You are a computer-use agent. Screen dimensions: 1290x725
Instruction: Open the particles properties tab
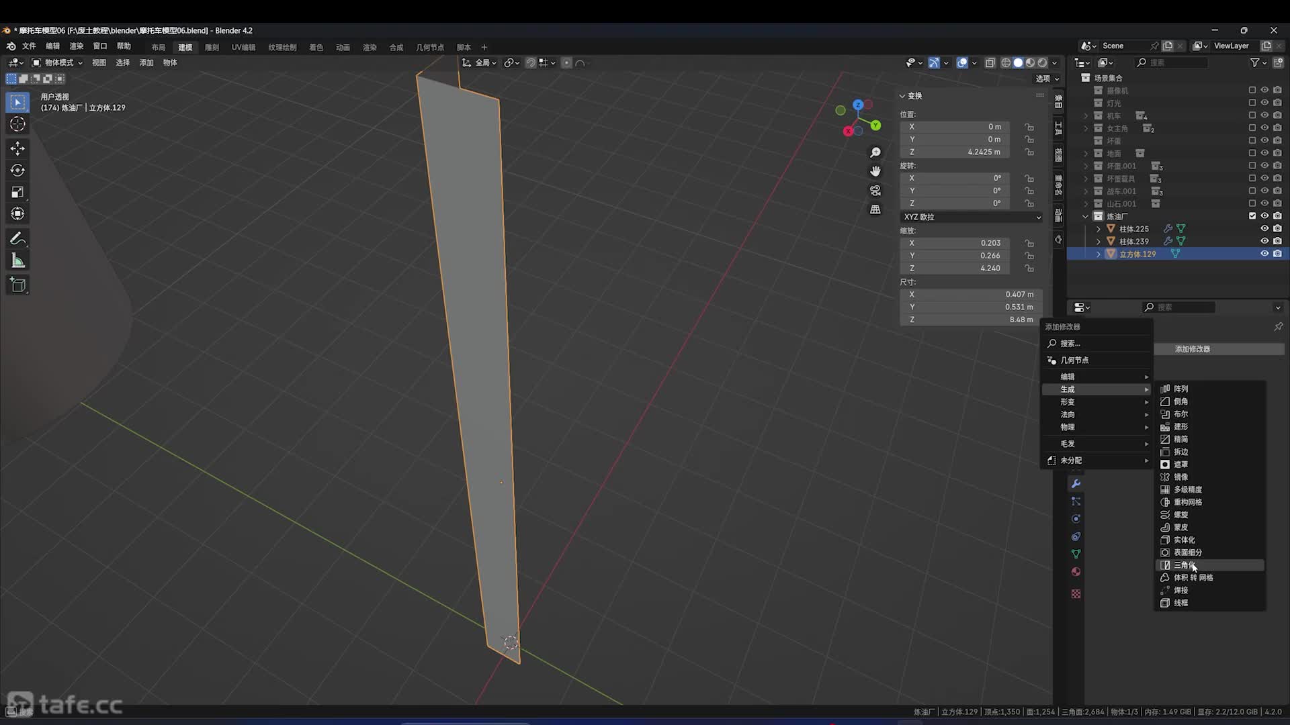[x=1076, y=501]
